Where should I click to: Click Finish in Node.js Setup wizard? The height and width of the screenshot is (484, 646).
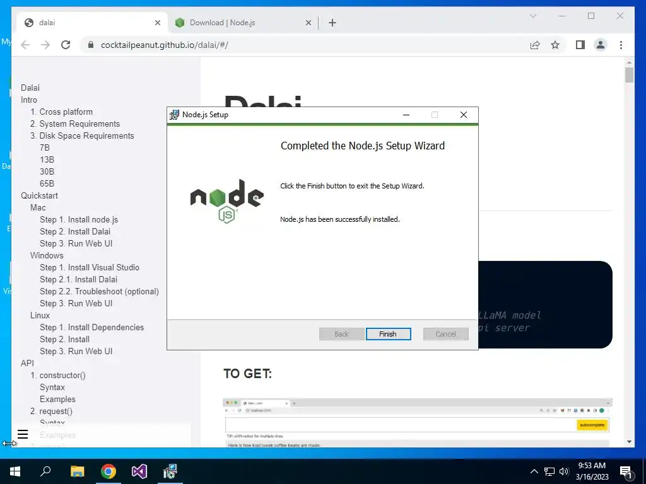[388, 334]
